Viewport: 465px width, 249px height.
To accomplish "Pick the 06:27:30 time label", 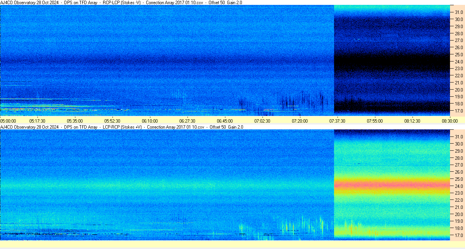I will click(x=187, y=121).
